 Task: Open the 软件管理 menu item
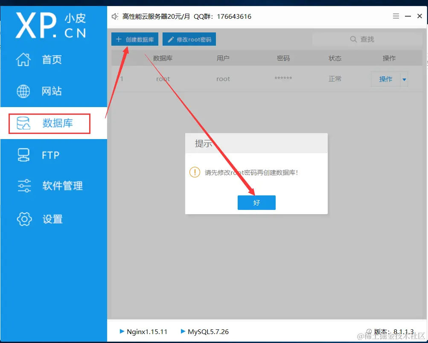pyautogui.click(x=53, y=186)
